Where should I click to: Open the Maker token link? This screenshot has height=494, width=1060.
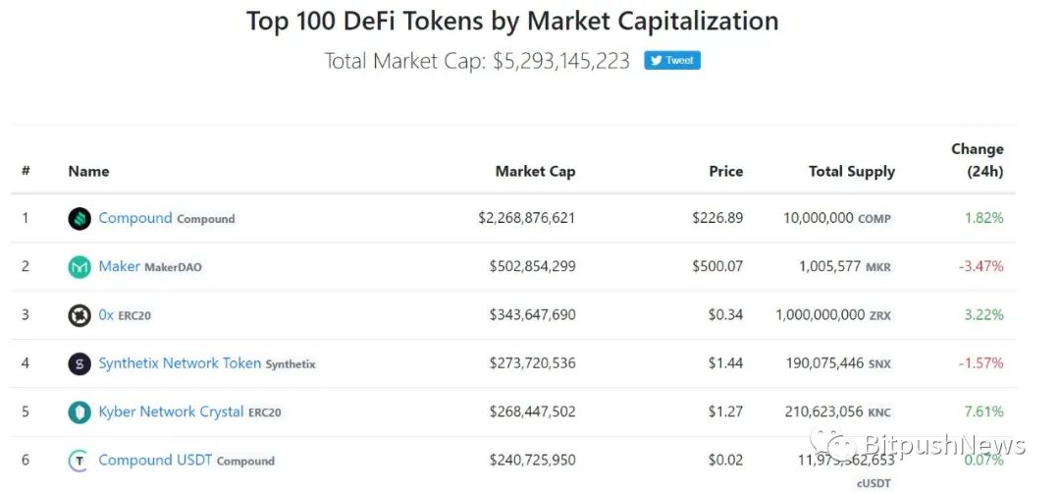point(119,266)
